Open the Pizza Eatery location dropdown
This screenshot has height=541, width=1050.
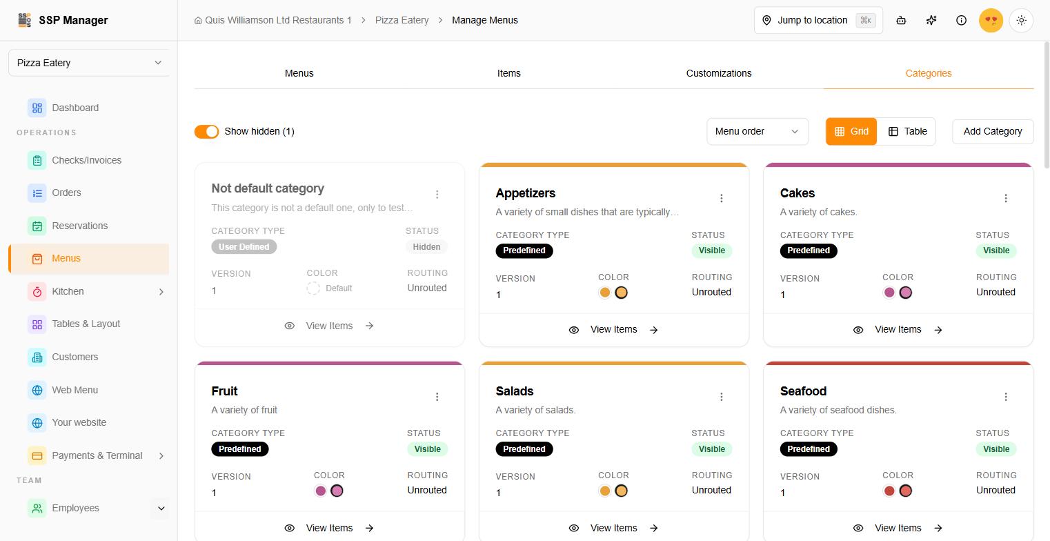click(x=89, y=63)
